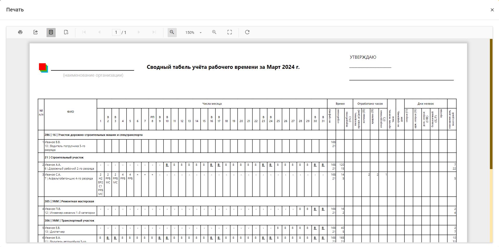The width and height of the screenshot is (499, 247).
Task: Zoom in using the magnifier plus icon
Action: point(214,32)
